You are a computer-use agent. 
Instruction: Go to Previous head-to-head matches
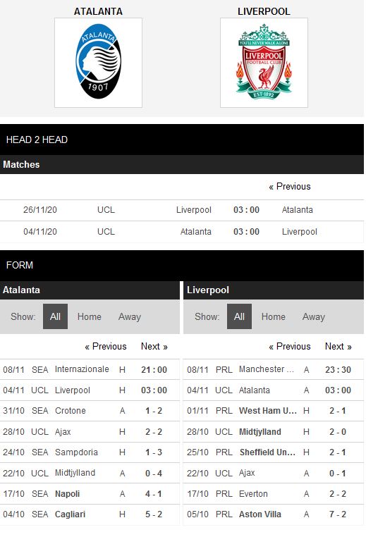290,186
